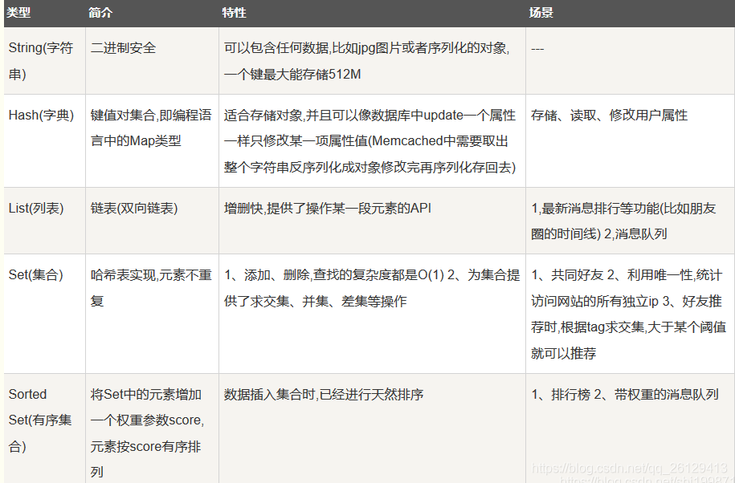735x483 pixels.
Task: Click the 权重参数score description cell
Action: point(152,428)
